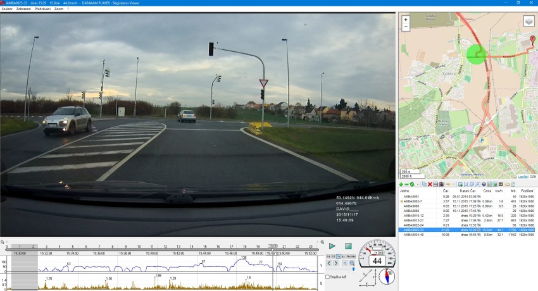
Task: Set playback speed to 1/4
Action: point(328,256)
